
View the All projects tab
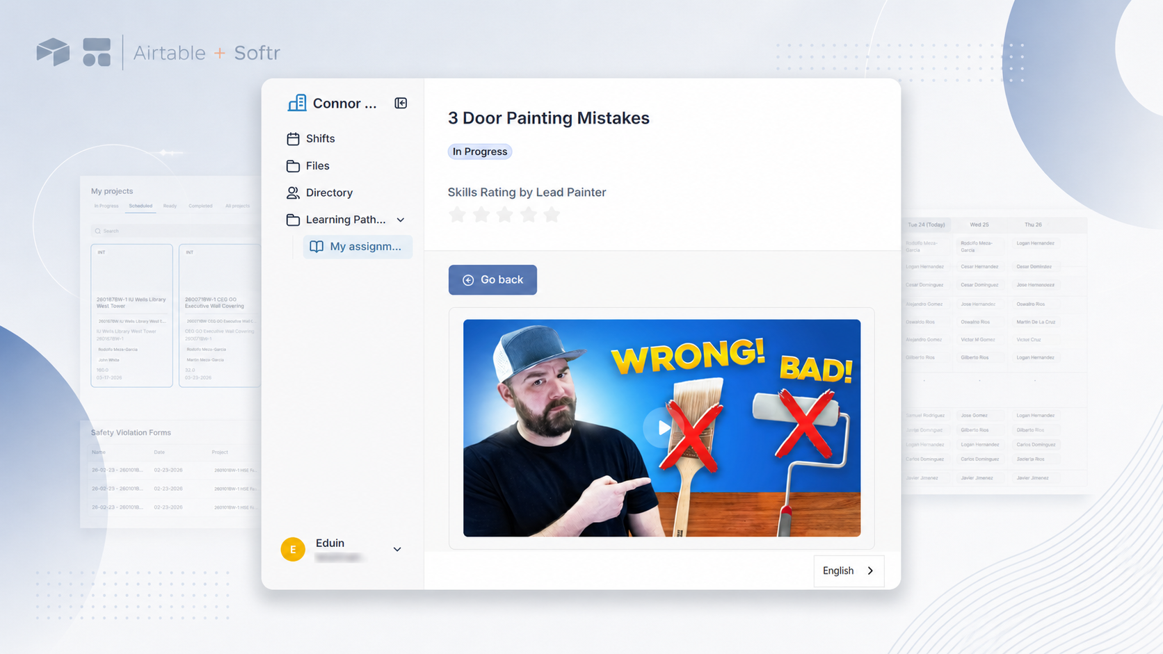click(x=237, y=206)
